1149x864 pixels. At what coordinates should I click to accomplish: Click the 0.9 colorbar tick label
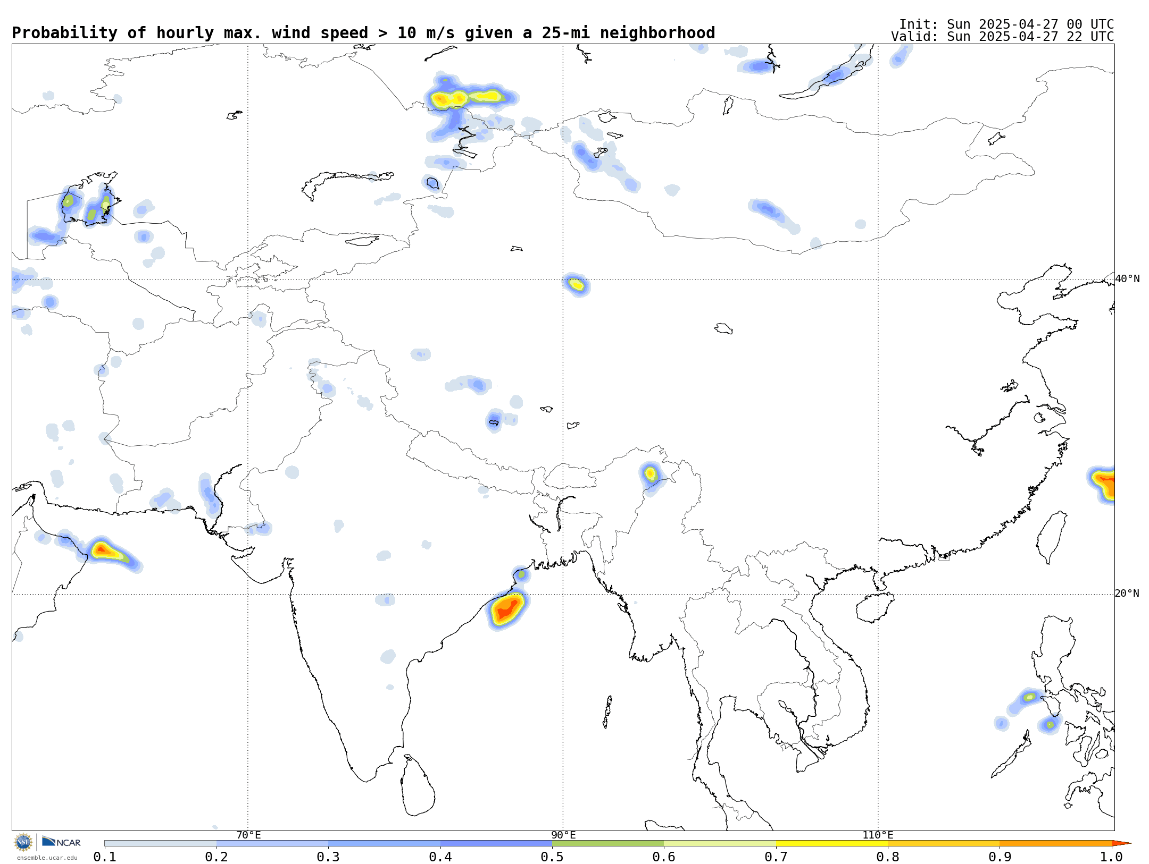tap(1000, 857)
